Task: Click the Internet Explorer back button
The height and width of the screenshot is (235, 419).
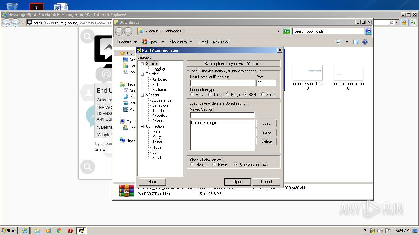Action: (6, 23)
